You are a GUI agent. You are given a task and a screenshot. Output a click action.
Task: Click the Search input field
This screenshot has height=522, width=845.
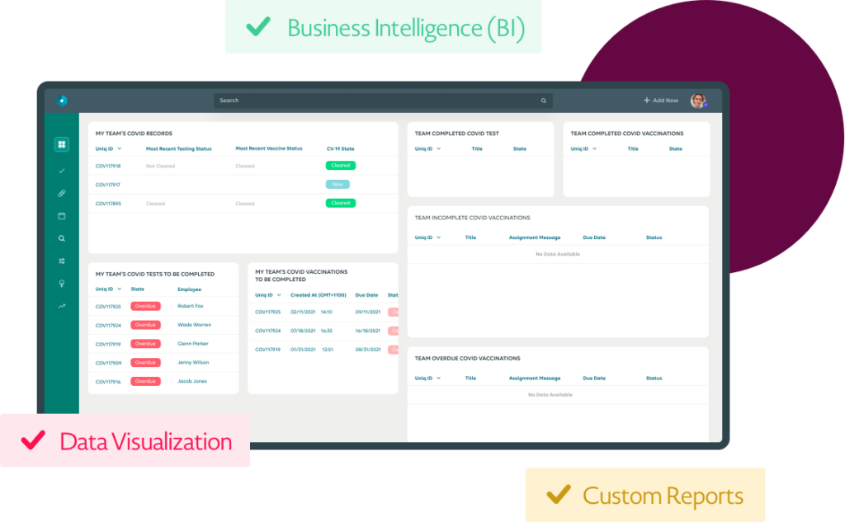point(380,100)
